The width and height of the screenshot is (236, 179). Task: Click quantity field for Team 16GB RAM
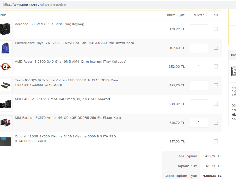point(199,85)
